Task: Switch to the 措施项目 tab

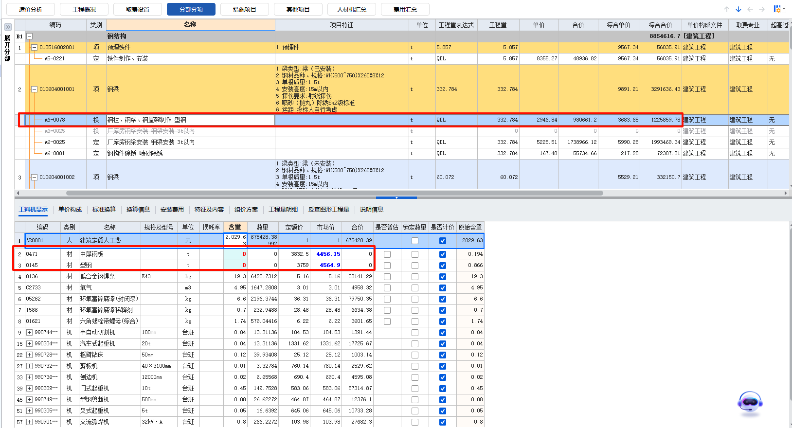Action: click(x=244, y=9)
